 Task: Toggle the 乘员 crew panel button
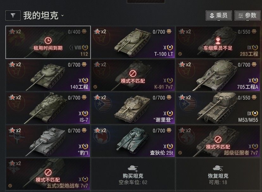click(x=219, y=16)
